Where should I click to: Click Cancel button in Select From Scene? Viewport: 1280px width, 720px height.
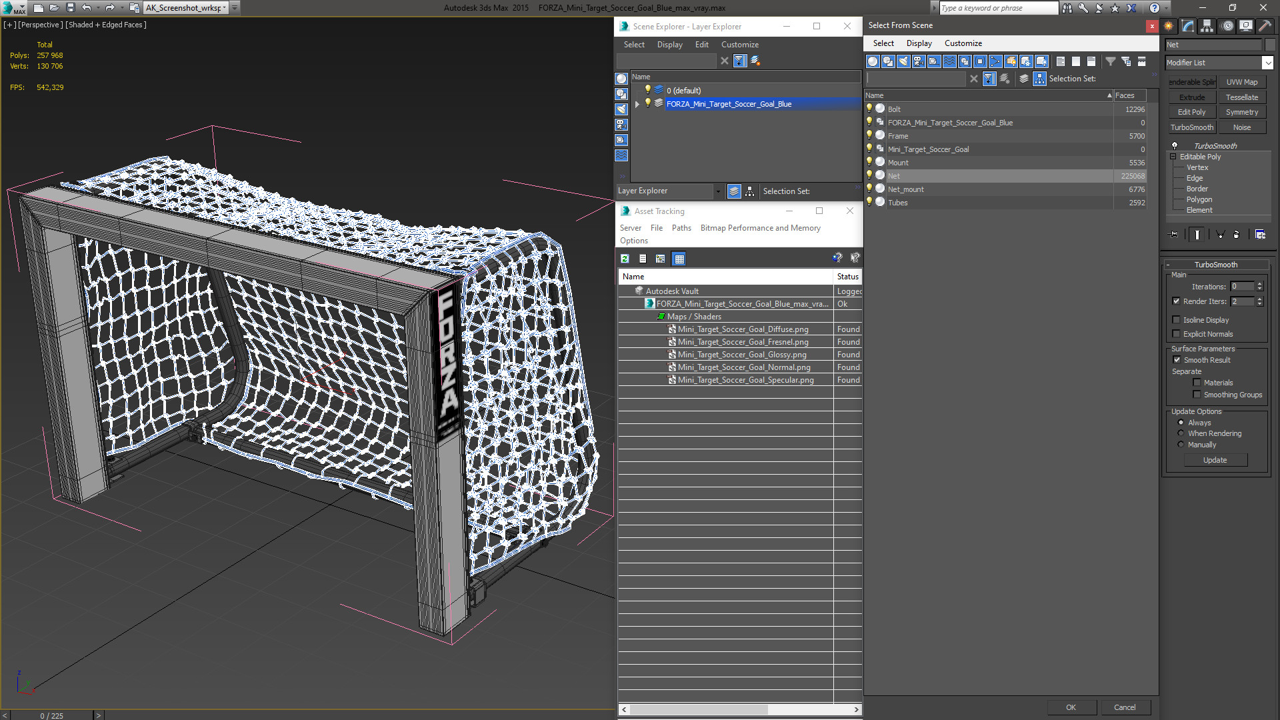tap(1125, 707)
